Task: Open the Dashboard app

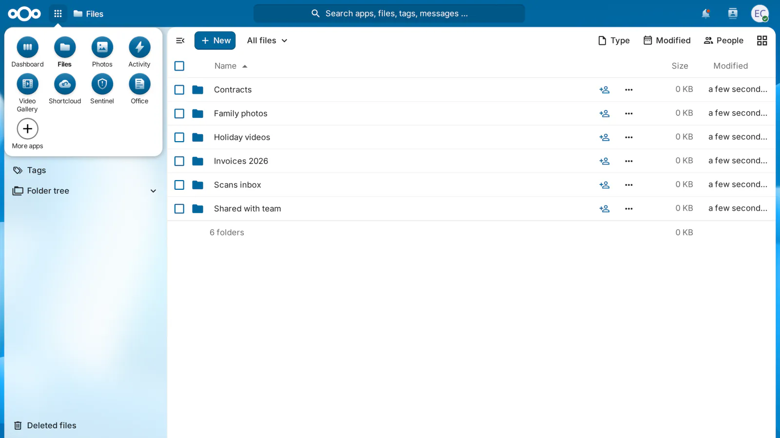Action: point(27,52)
